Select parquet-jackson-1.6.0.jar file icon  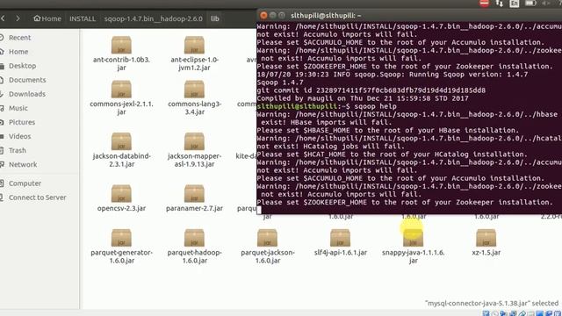point(267,238)
